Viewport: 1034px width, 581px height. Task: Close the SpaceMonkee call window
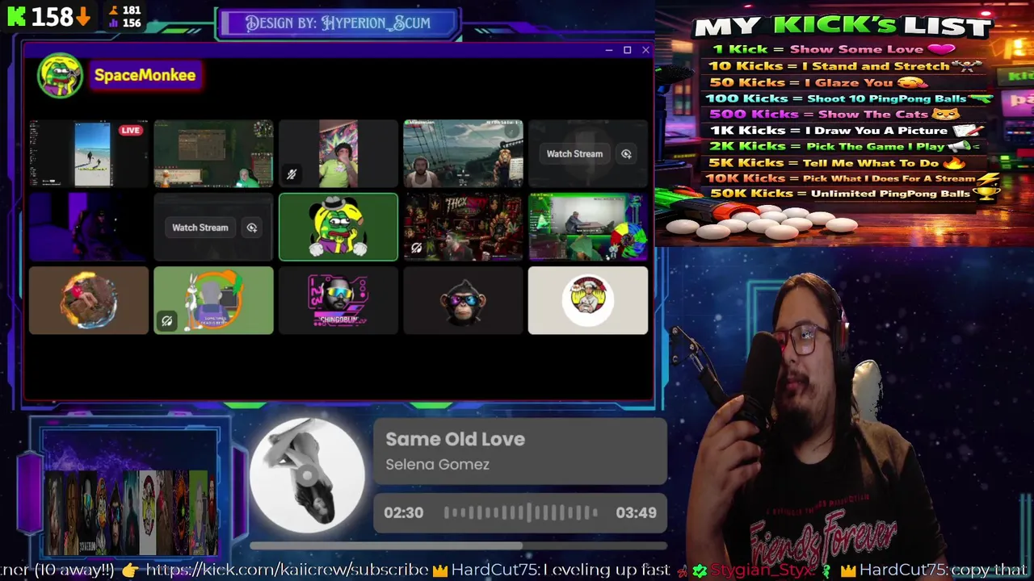[x=645, y=50]
